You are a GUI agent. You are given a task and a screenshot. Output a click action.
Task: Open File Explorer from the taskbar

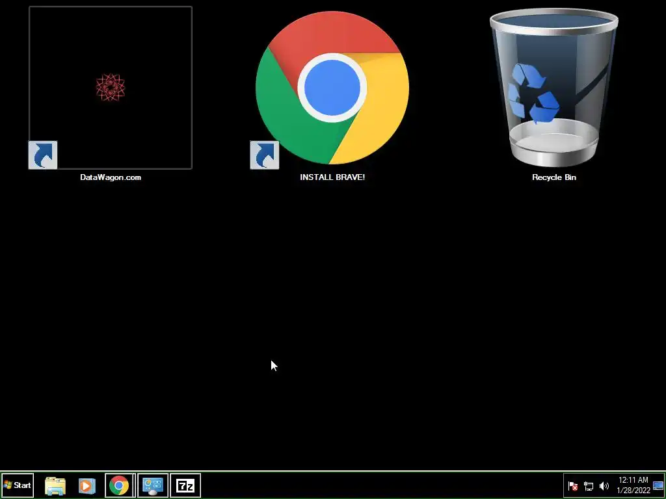pyautogui.click(x=55, y=485)
